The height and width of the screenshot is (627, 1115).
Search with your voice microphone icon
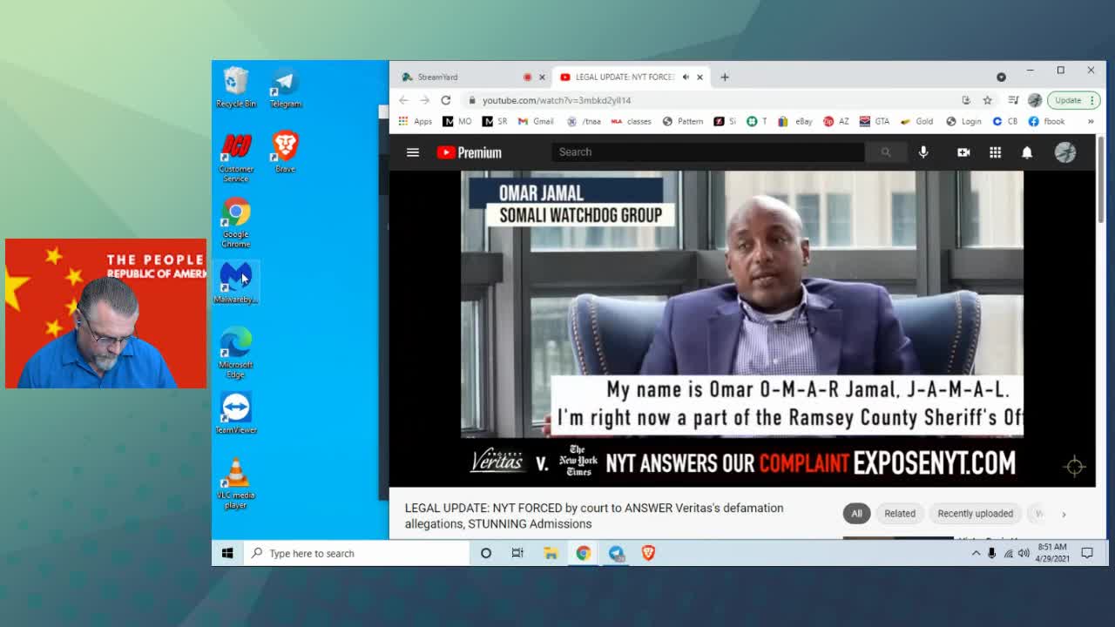[923, 152]
